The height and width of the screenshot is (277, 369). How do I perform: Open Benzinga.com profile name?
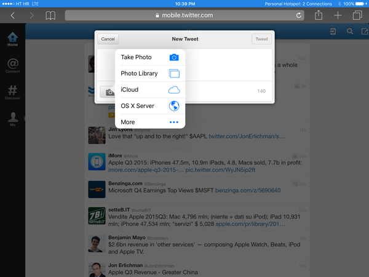[125, 183]
